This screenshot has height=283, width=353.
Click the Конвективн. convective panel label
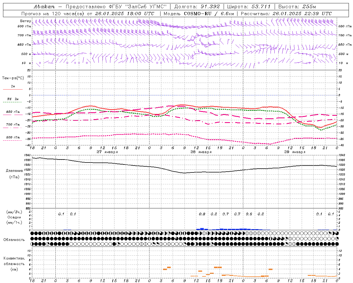pyautogui.click(x=14, y=258)
